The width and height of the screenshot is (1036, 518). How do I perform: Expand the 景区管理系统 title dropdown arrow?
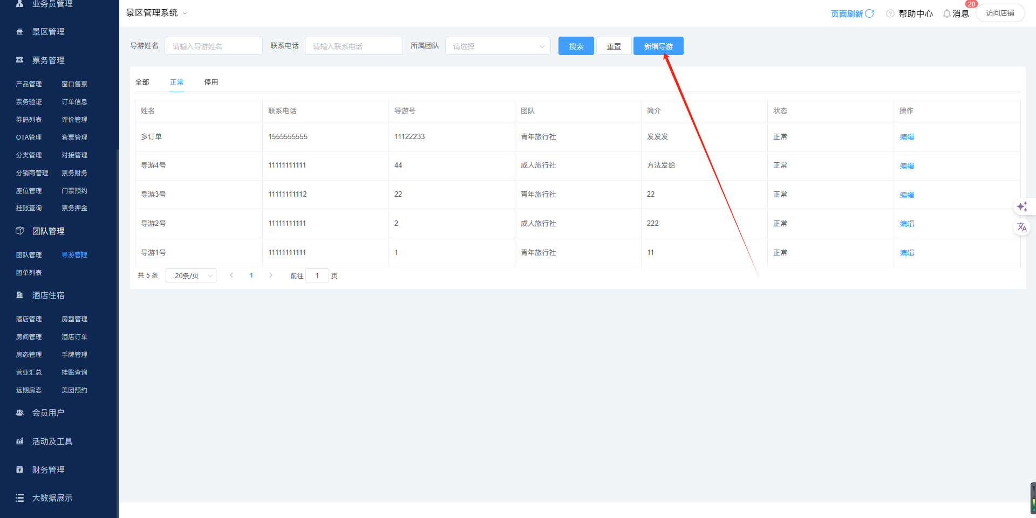tap(185, 13)
